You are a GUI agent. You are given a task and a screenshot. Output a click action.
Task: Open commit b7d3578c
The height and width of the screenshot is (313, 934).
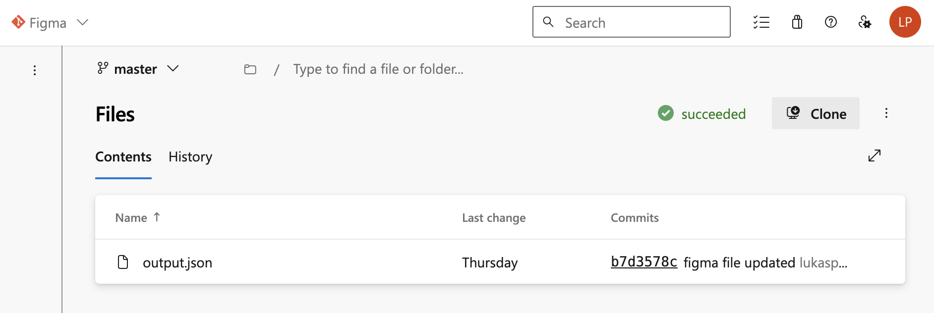(644, 262)
